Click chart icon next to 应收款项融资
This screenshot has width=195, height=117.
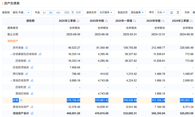point(32,67)
